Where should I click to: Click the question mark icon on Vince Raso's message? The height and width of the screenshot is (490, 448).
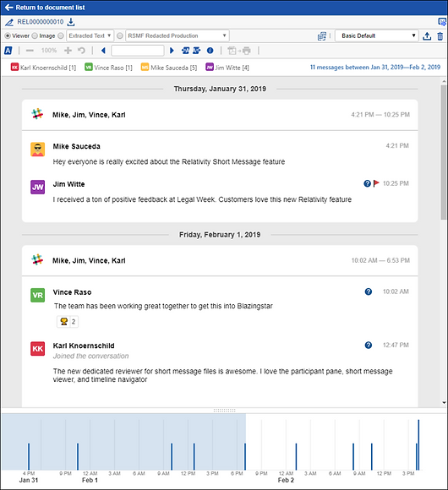pos(369,291)
